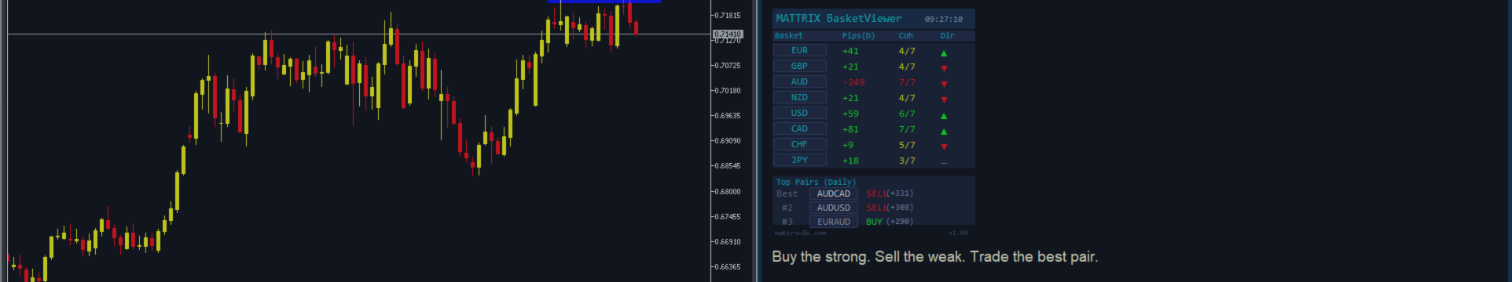Click the 0.69635 price axis label

[727, 116]
